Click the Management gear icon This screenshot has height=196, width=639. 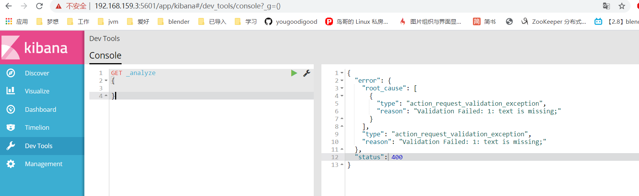pos(11,164)
